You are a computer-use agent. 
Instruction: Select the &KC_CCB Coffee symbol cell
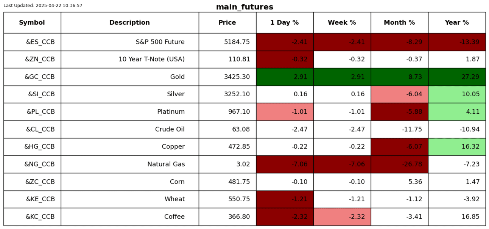point(40,217)
